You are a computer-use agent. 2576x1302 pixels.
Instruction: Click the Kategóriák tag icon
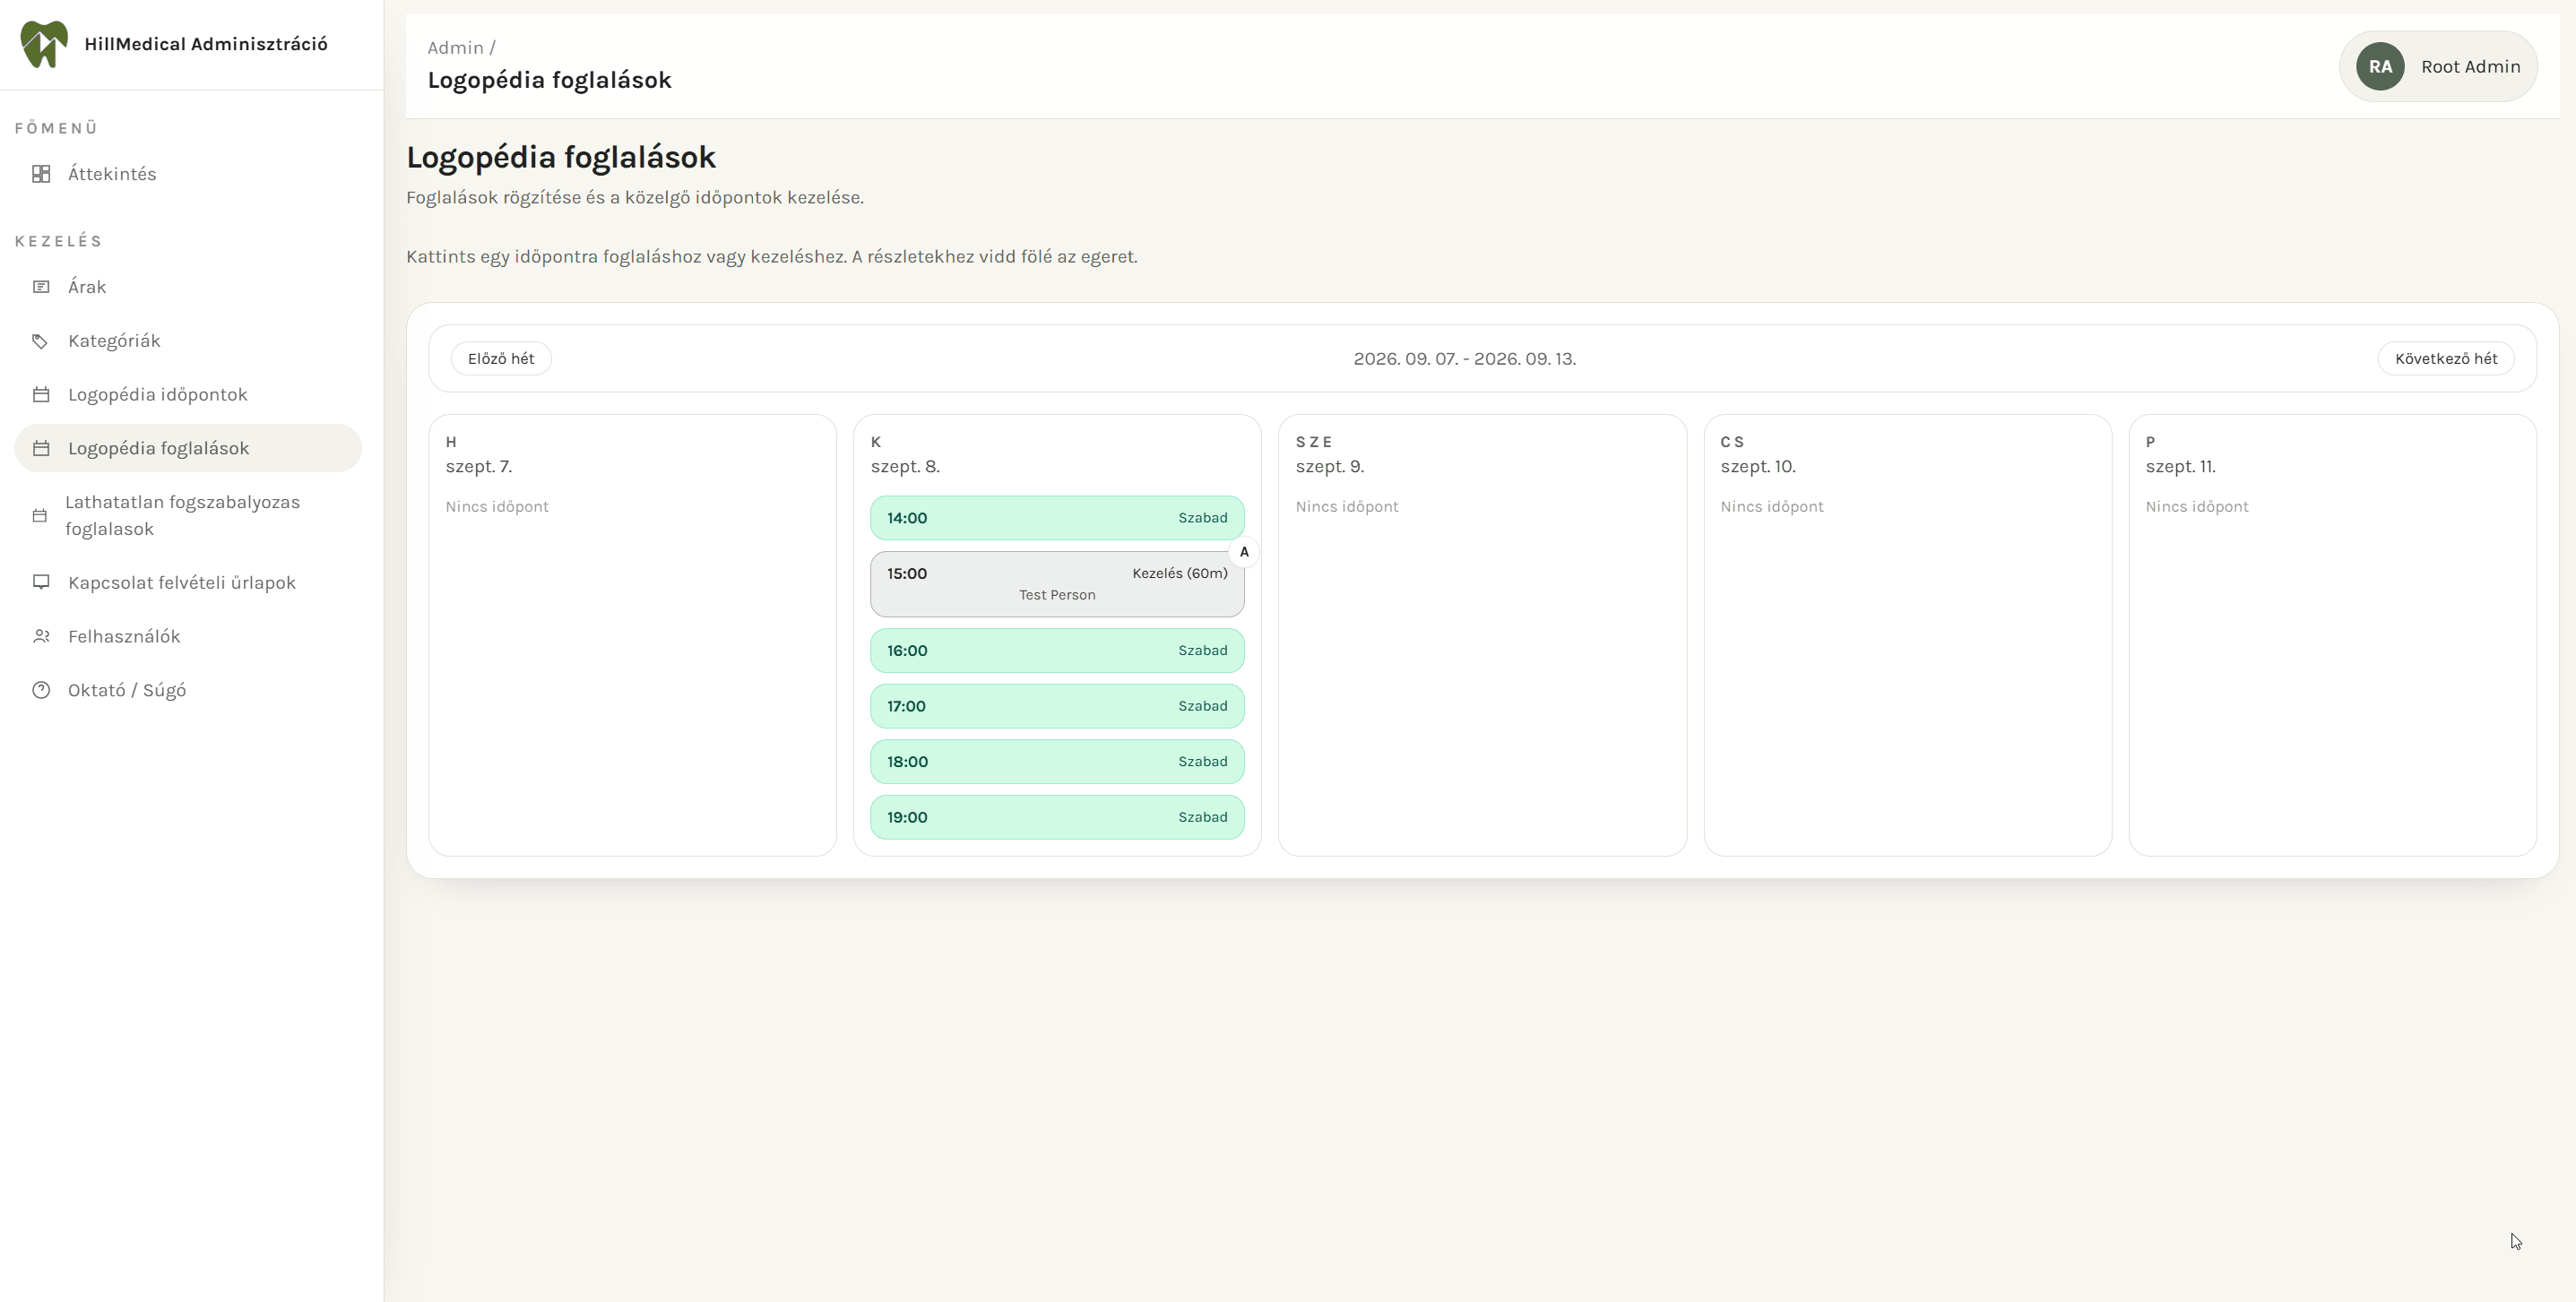pos(41,341)
